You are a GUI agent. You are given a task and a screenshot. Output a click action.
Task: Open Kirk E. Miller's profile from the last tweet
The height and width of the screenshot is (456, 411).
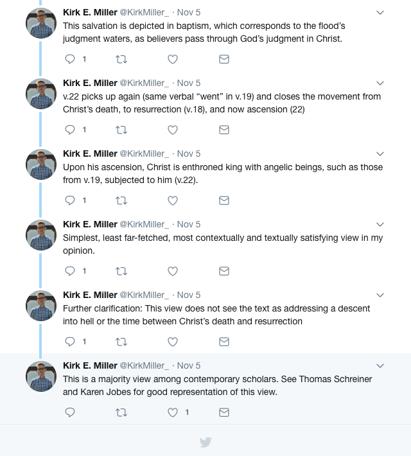pos(90,365)
